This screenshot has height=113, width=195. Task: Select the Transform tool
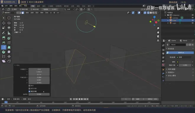[x=9, y=28]
